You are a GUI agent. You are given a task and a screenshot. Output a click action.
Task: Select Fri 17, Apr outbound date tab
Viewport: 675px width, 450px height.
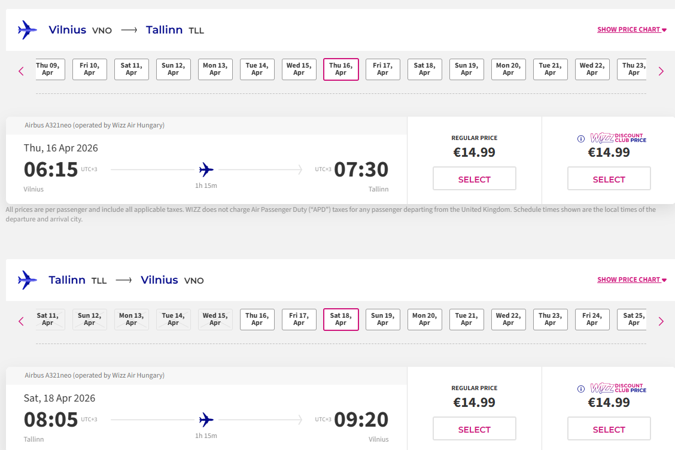[382, 69]
